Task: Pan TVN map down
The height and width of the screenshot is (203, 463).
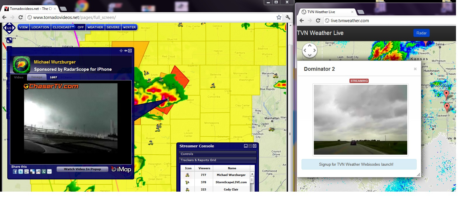Action: 310,55
